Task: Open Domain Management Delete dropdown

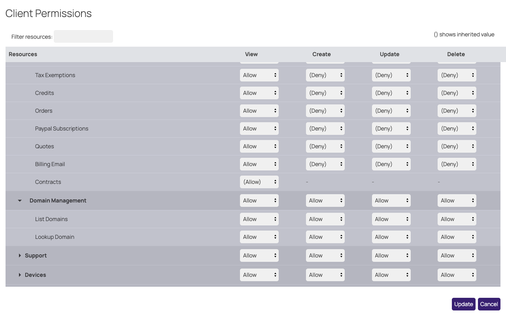Action: [x=457, y=201]
